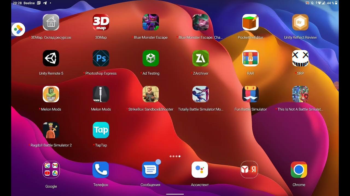
Task: Launch Google Ассистент
Action: (x=200, y=170)
